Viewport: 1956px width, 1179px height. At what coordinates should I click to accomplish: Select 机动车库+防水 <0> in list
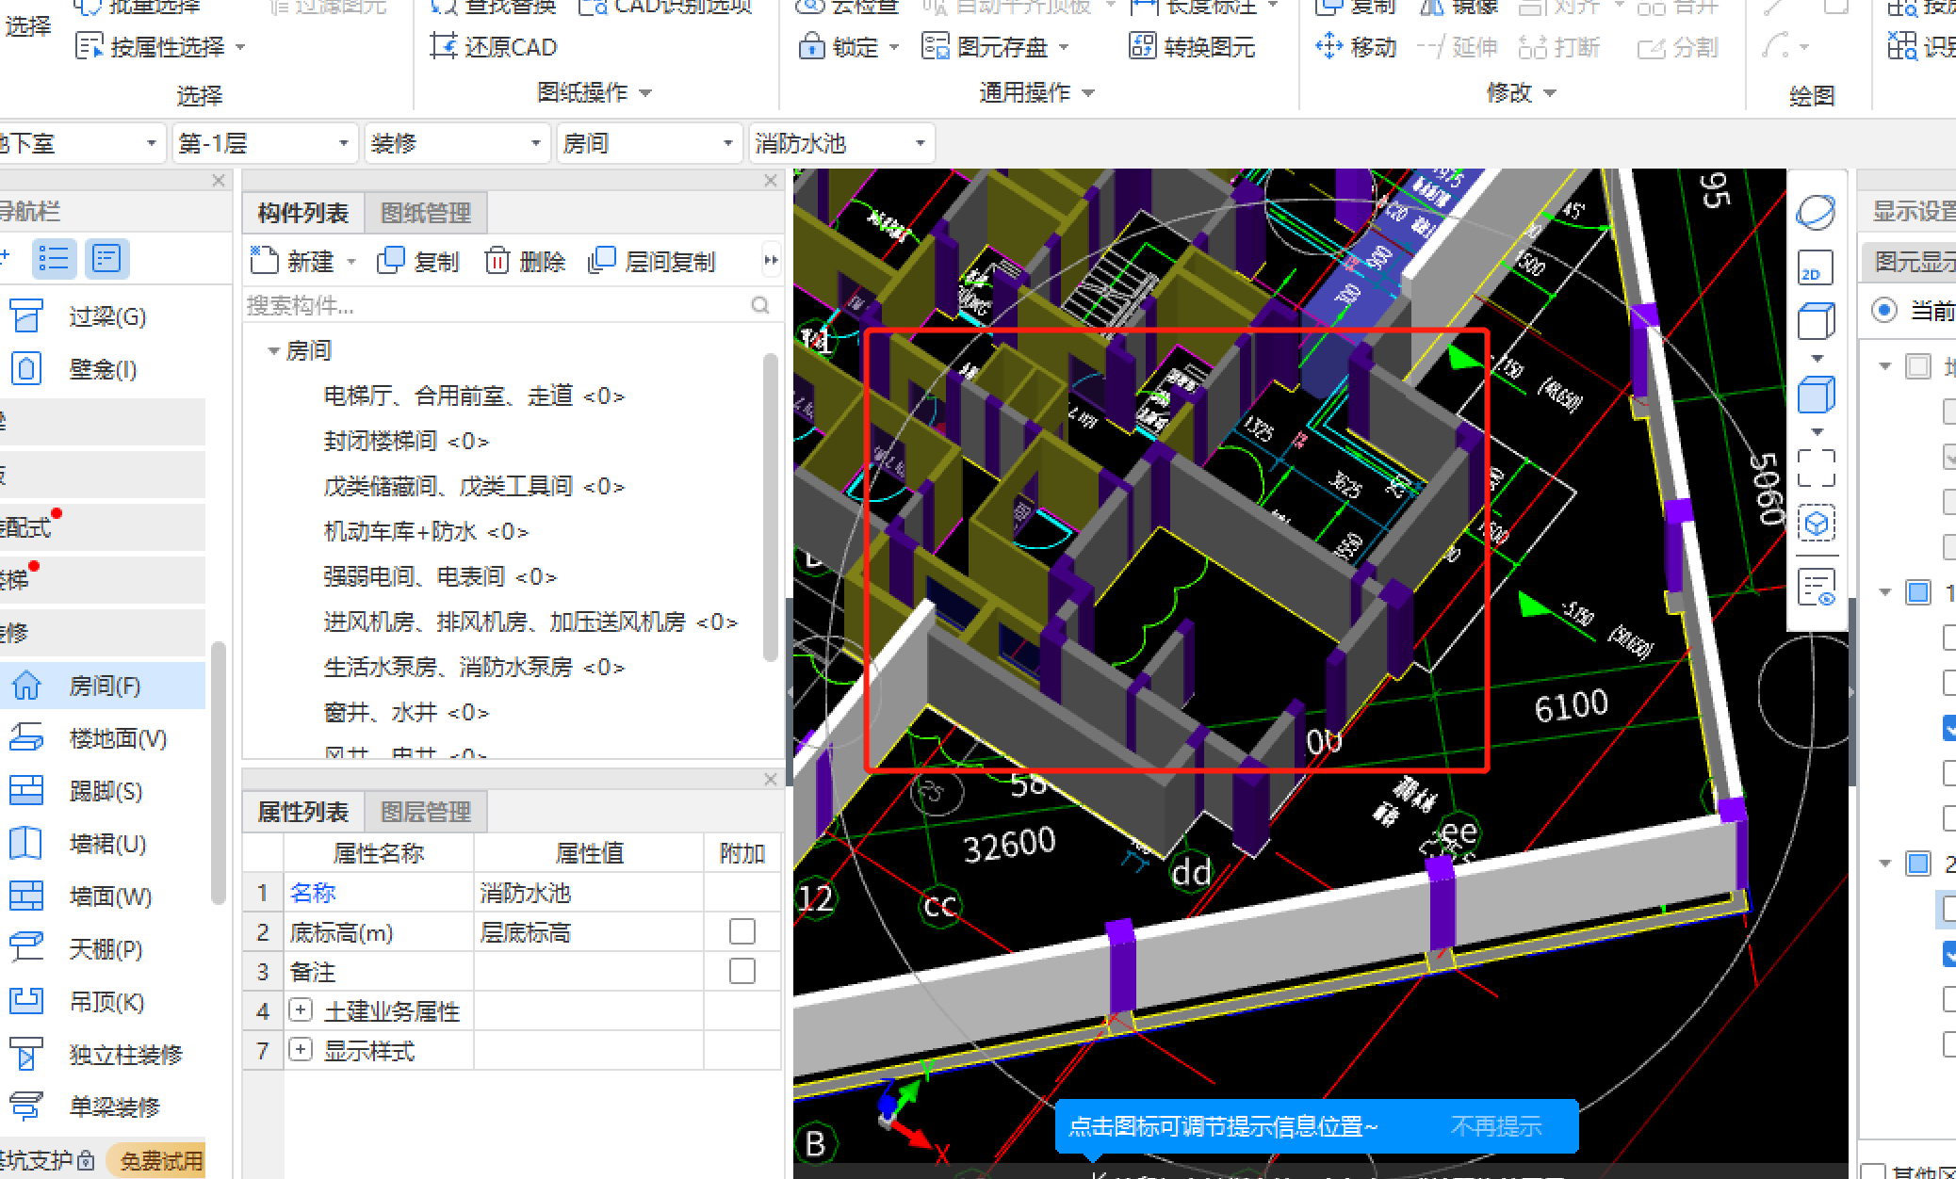point(426,531)
